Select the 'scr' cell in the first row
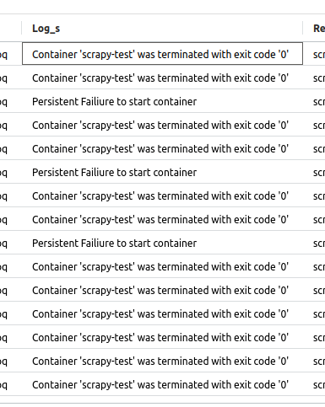 [314, 54]
